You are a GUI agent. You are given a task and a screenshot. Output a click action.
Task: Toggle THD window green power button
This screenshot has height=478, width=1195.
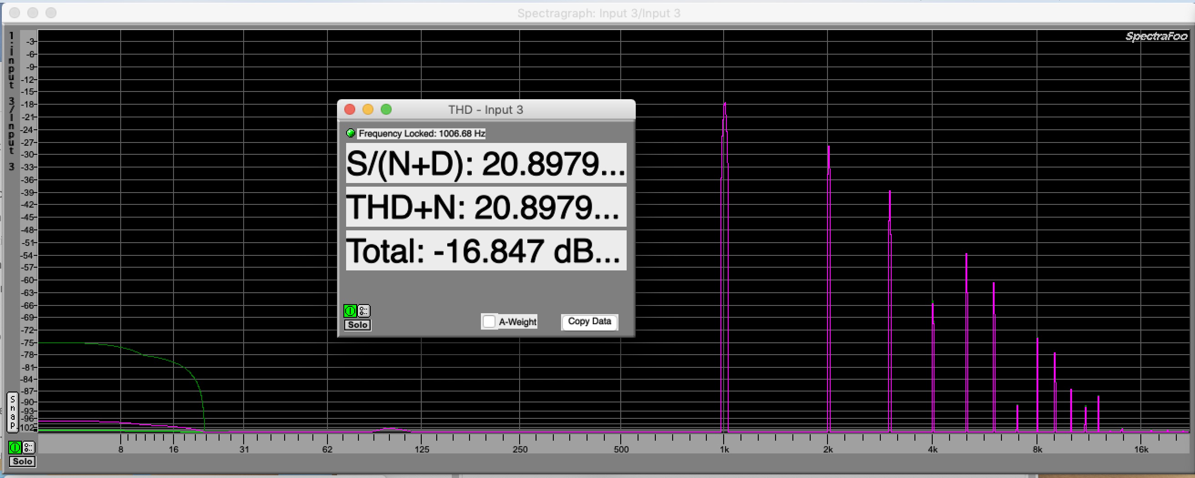(x=350, y=310)
